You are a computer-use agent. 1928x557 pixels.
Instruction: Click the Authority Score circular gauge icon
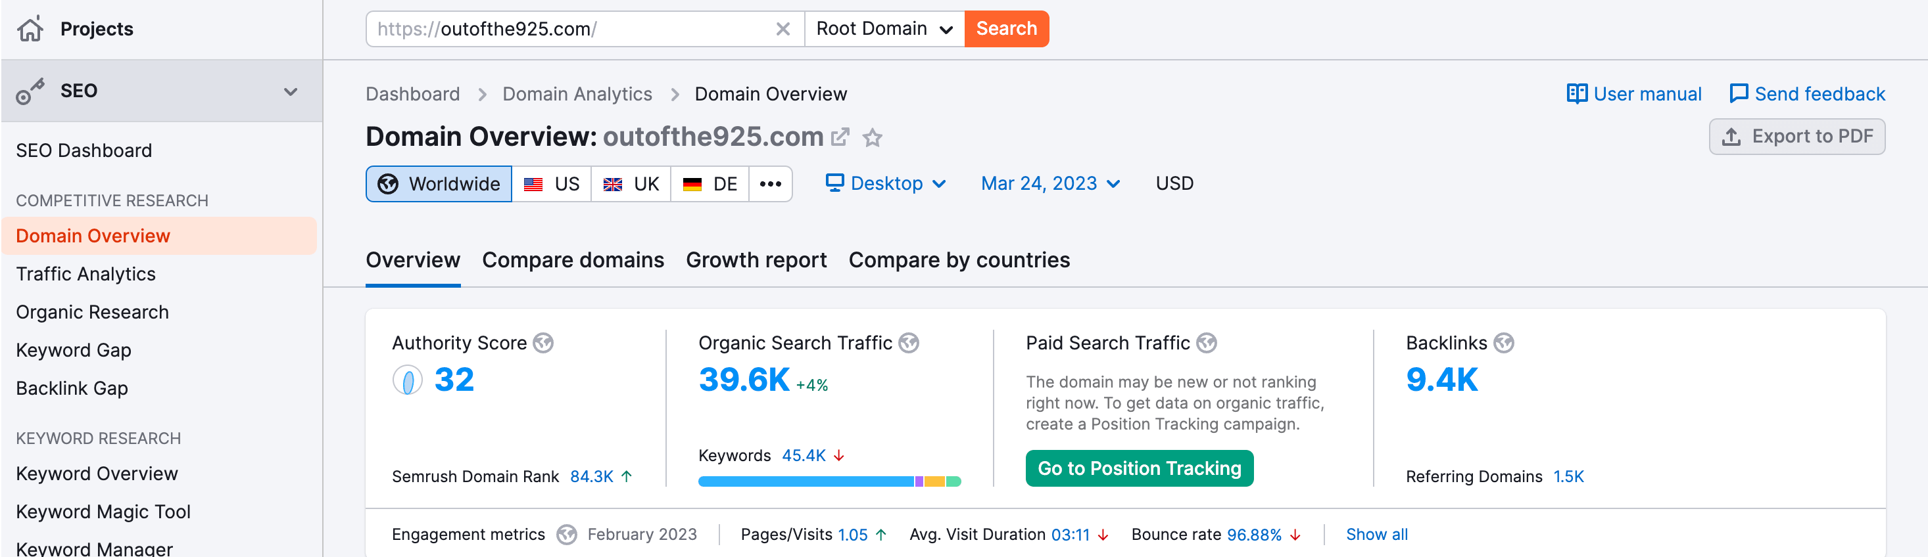click(407, 380)
